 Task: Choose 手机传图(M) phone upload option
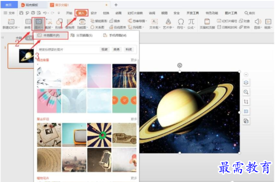pos(115,35)
